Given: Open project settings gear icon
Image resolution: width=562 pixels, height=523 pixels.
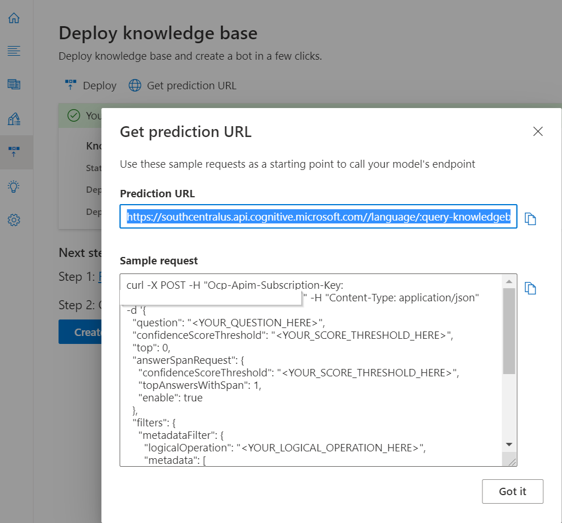Looking at the screenshot, I should tap(14, 220).
